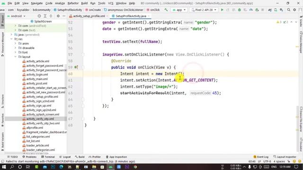
Task: Open the Event Log
Action: point(261,157)
